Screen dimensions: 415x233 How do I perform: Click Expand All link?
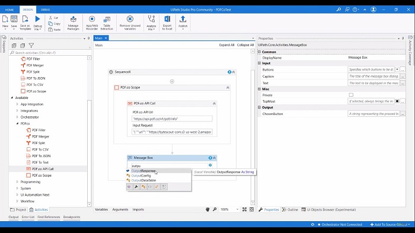coord(226,45)
